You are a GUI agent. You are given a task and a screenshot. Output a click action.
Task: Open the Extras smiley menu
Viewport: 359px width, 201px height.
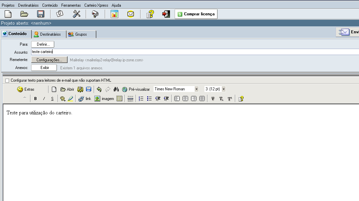(26, 89)
